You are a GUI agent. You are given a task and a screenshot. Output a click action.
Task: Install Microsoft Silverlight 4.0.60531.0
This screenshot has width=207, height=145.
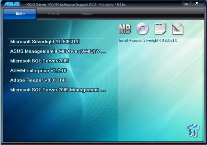click(57, 42)
